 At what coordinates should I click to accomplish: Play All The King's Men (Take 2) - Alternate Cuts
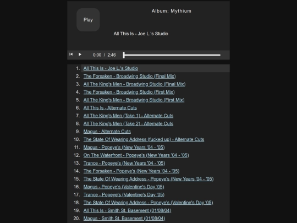pos(128,124)
